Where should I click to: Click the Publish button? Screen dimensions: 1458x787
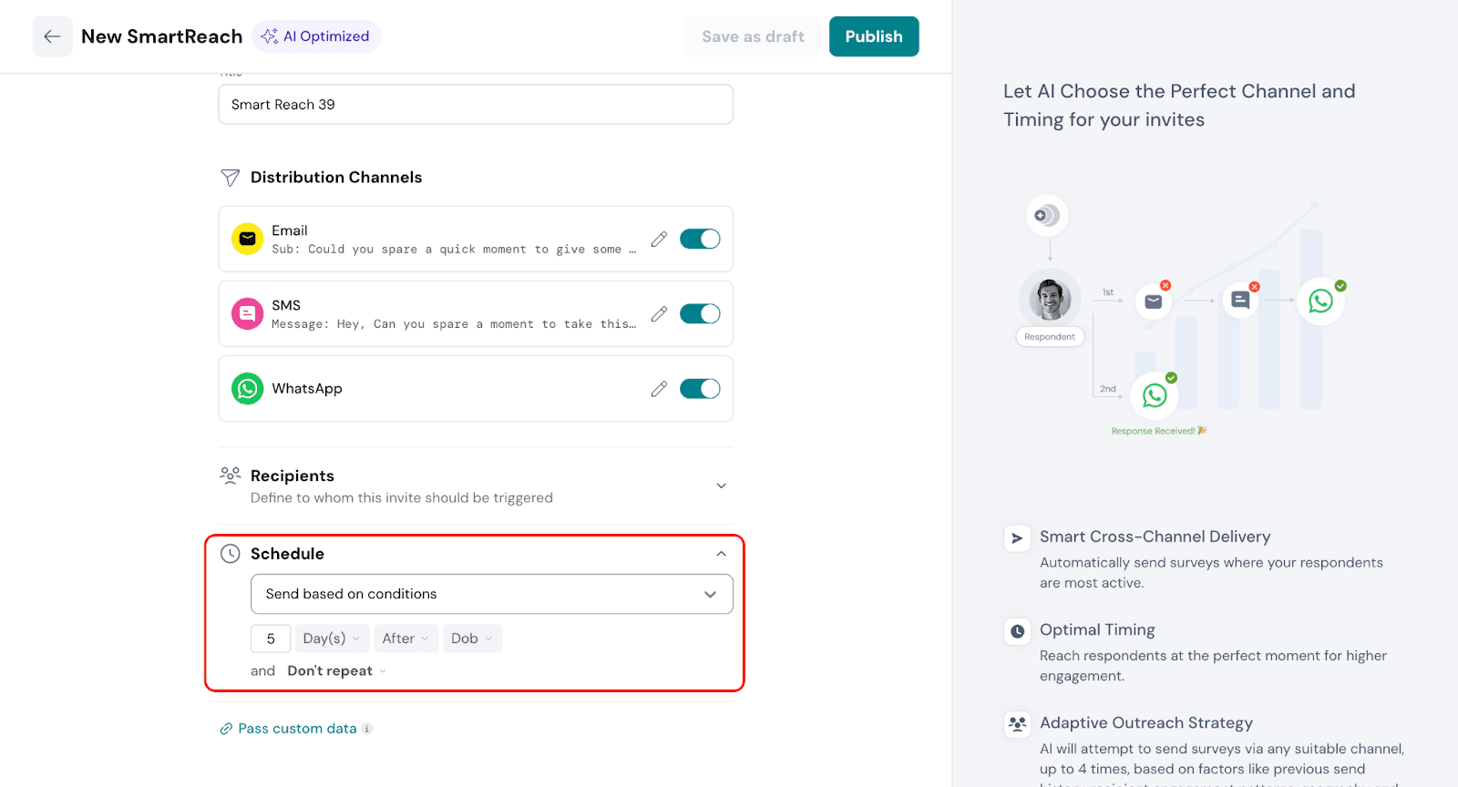(x=873, y=36)
